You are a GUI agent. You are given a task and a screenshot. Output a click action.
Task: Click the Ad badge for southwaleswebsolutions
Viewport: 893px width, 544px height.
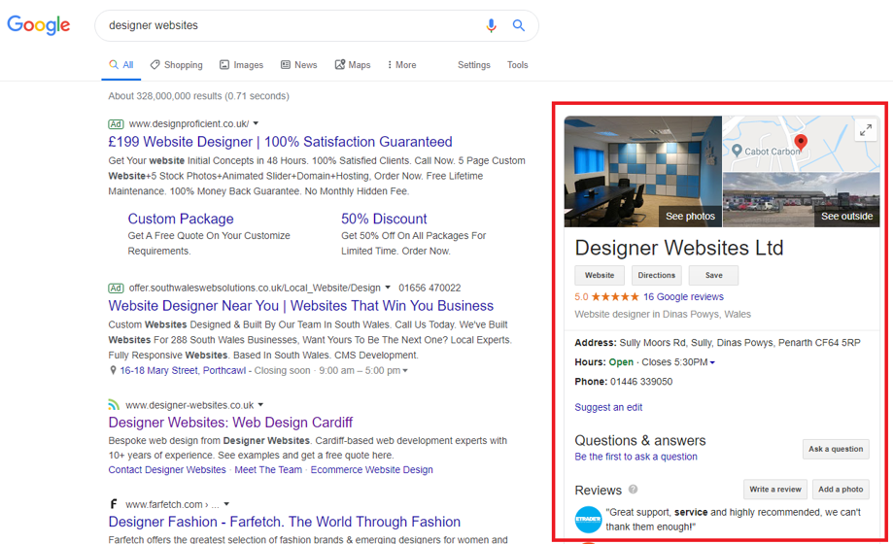pos(116,289)
